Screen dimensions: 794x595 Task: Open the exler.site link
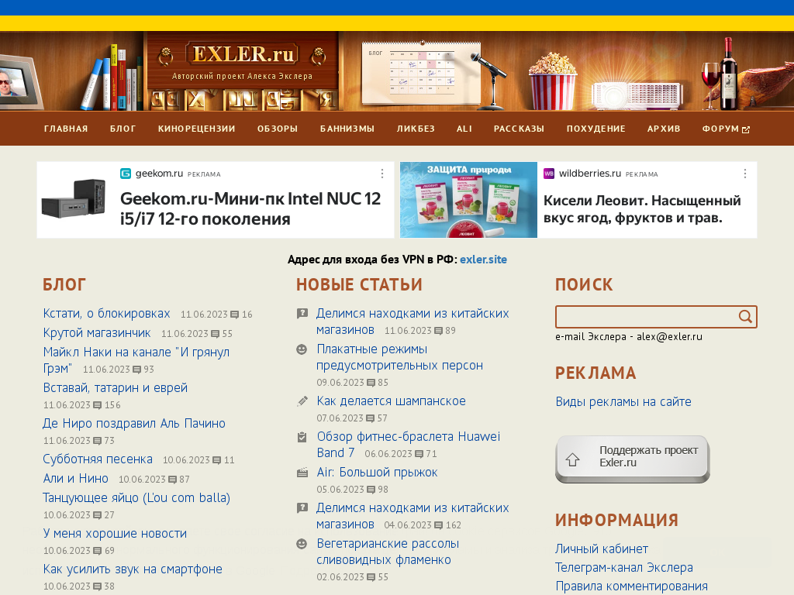tap(483, 260)
